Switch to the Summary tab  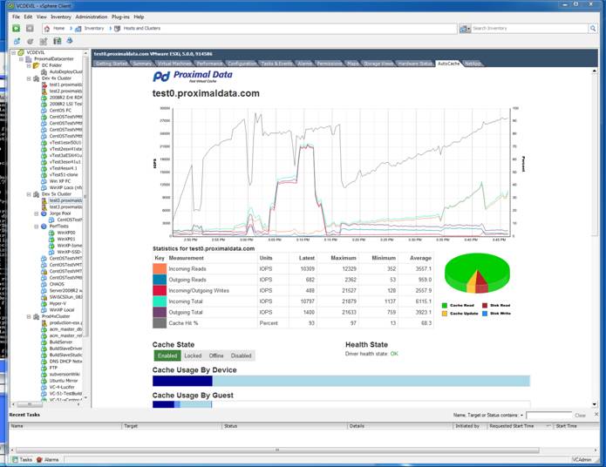click(142, 64)
